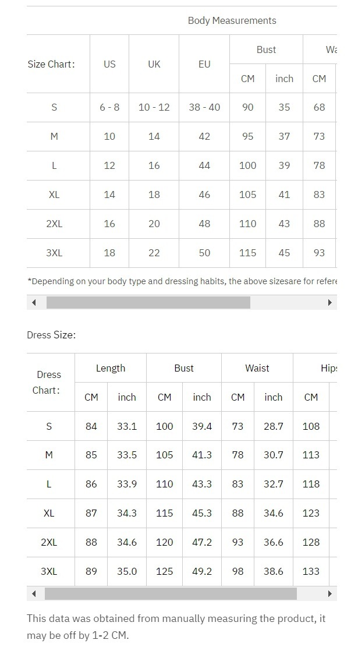Click the Size Chart horizontal scrollbar thumb
This screenshot has width=351, height=647.
point(148,303)
